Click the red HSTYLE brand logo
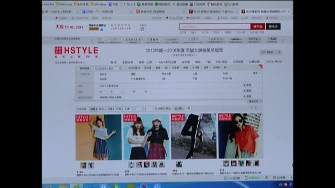 coord(76,51)
